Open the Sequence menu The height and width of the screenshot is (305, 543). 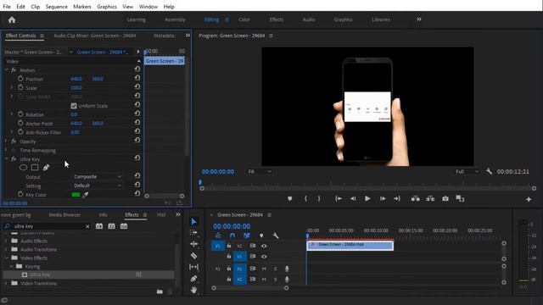tap(57, 7)
